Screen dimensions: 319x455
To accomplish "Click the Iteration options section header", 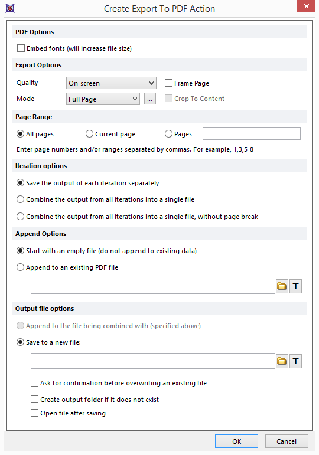I will (x=159, y=166).
